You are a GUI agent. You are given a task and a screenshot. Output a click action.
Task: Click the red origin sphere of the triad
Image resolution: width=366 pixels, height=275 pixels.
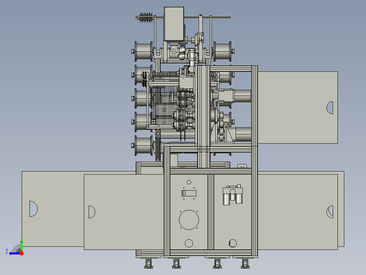21,253
